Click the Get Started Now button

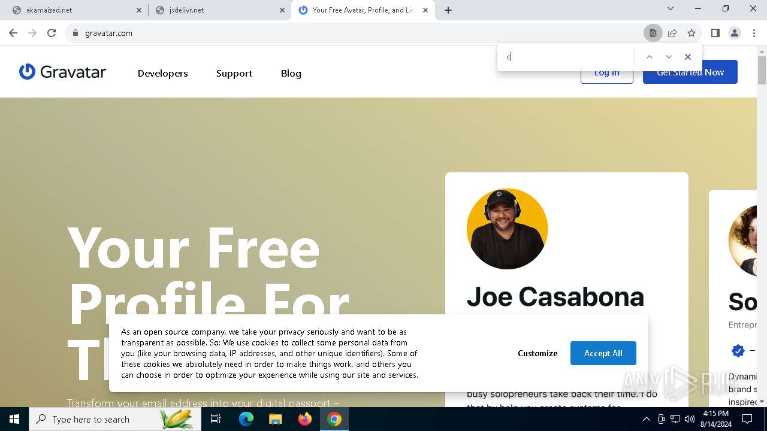pos(690,72)
